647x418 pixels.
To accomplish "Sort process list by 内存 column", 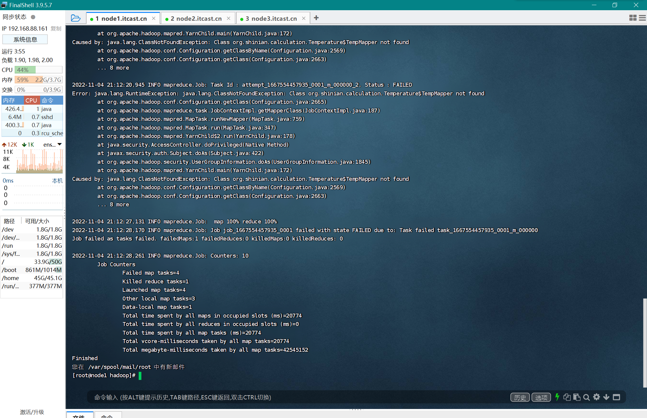I will 9,100.
